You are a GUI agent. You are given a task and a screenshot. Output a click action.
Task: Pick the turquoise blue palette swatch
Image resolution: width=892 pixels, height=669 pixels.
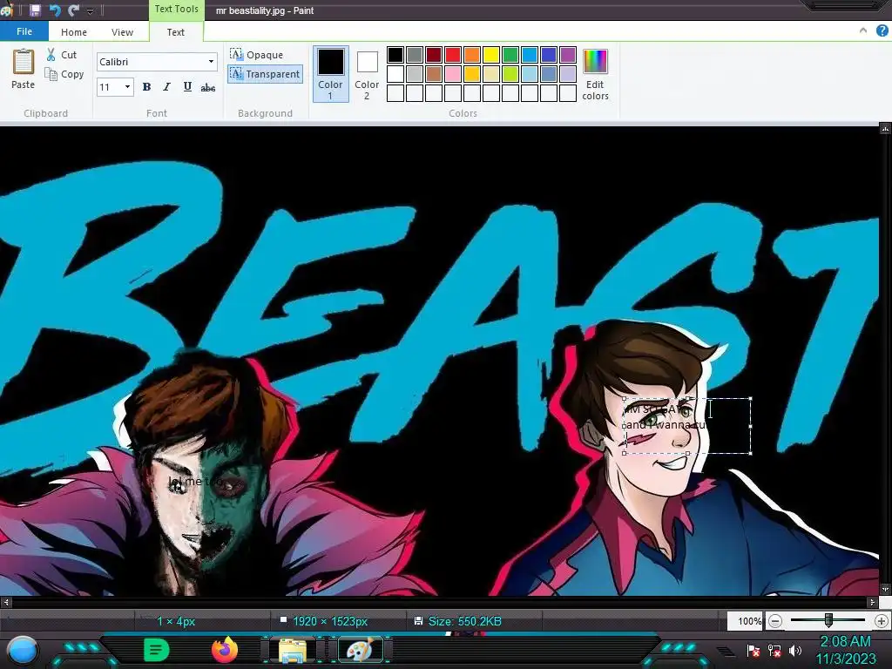(x=530, y=55)
